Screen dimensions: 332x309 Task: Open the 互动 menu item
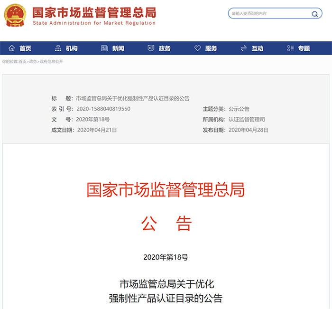click(x=258, y=48)
